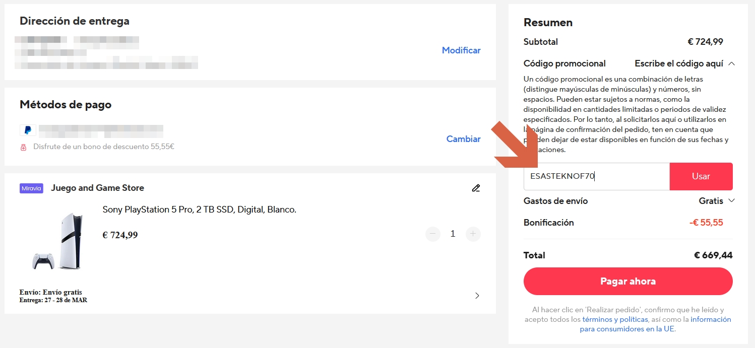Open shipping details chevron arrow
The image size is (755, 348).
pos(477,296)
